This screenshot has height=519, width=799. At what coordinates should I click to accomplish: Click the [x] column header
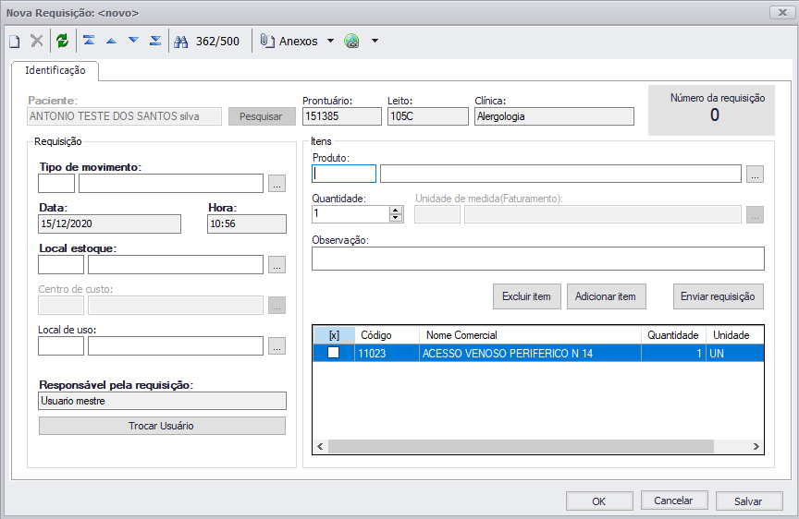[334, 335]
